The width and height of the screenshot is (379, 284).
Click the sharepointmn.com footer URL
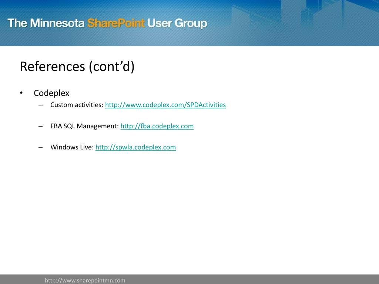point(85,280)
